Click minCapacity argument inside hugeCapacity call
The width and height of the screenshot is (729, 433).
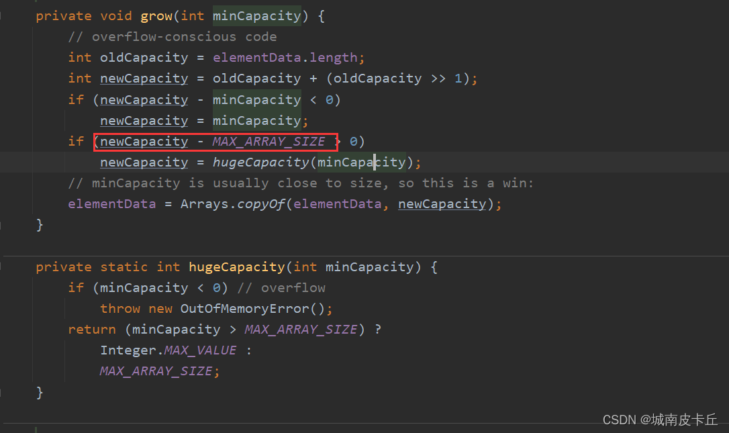click(x=362, y=162)
